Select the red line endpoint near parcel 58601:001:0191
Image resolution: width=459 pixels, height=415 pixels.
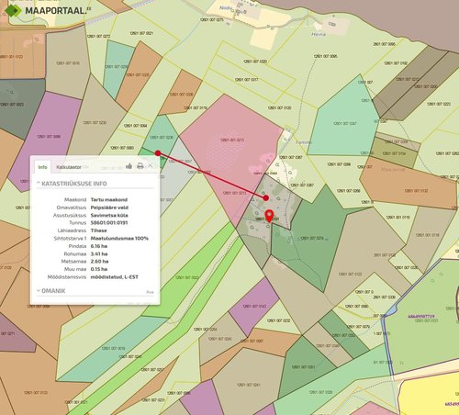(266, 198)
